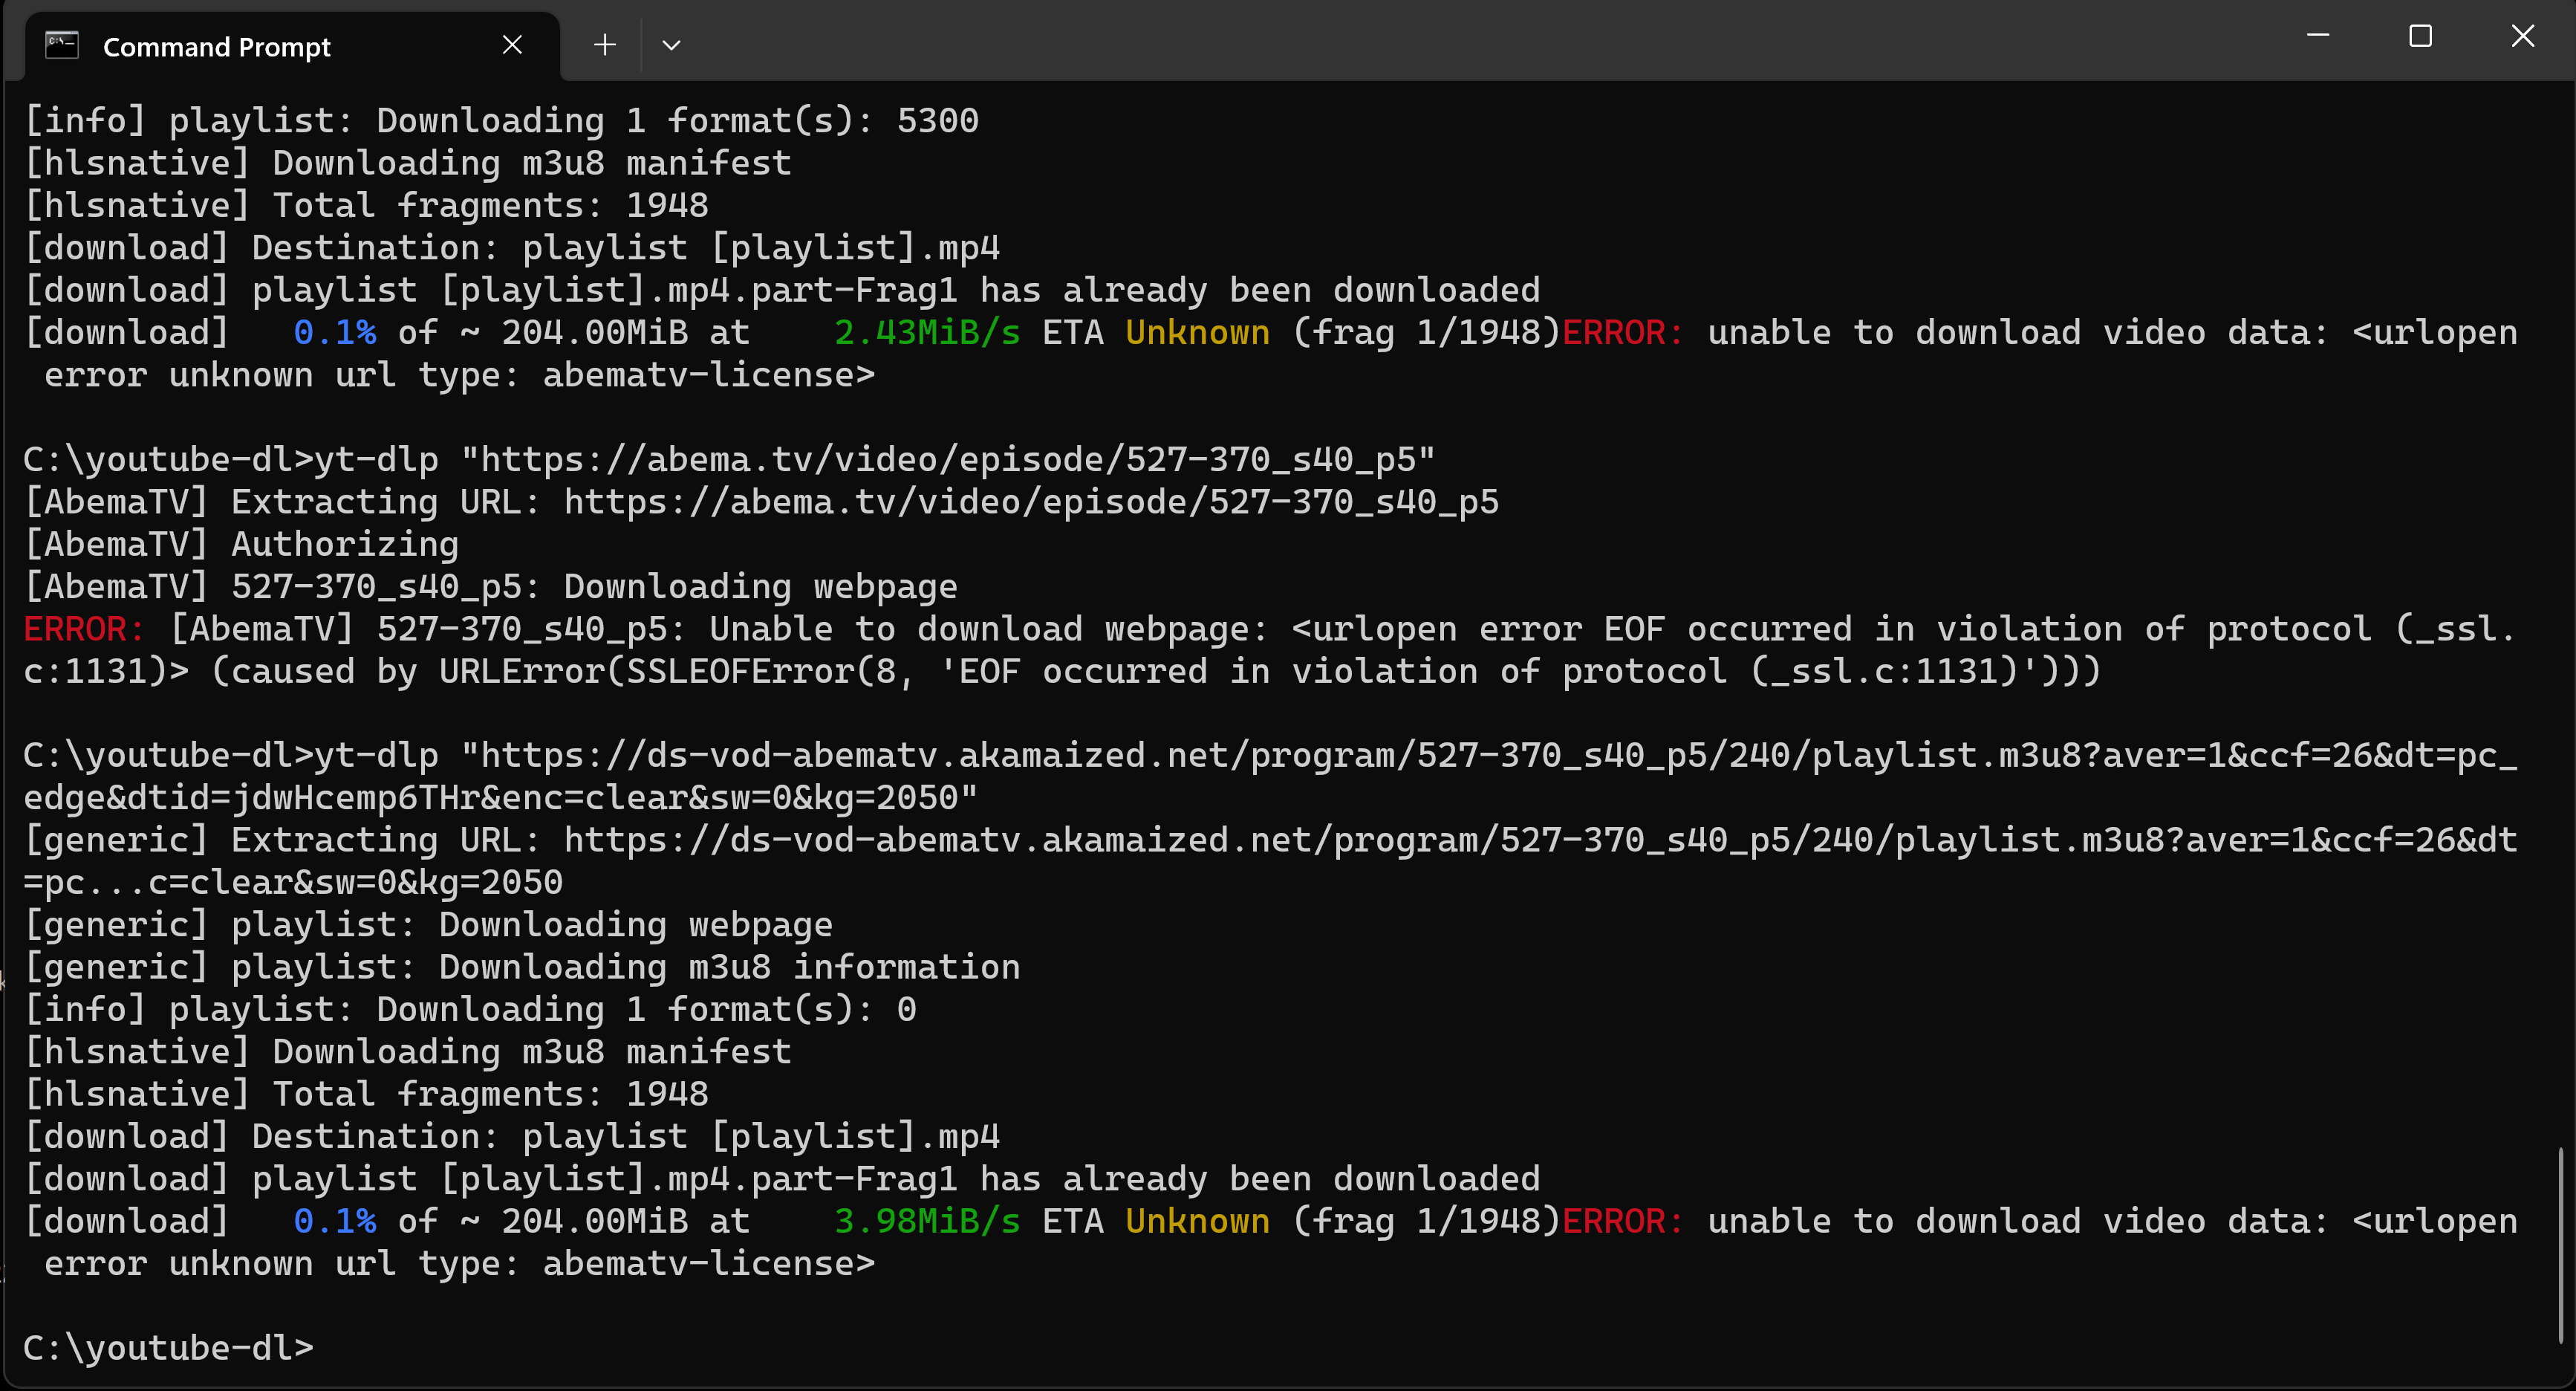Open a new tab with plus button
The image size is (2576, 1391).
(x=604, y=45)
